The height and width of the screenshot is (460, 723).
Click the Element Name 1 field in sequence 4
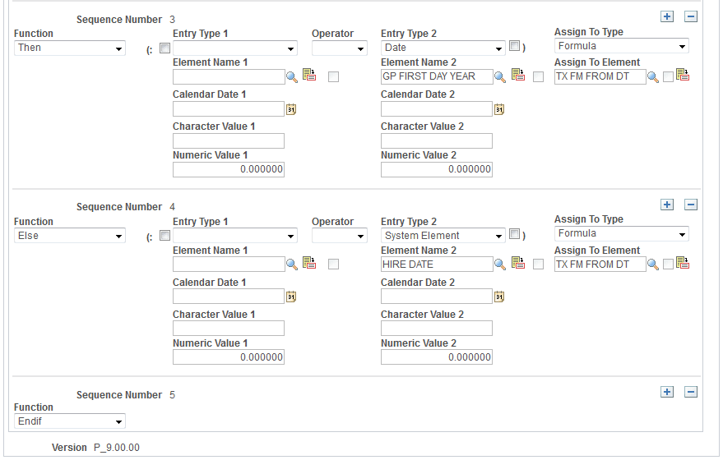[x=228, y=264]
